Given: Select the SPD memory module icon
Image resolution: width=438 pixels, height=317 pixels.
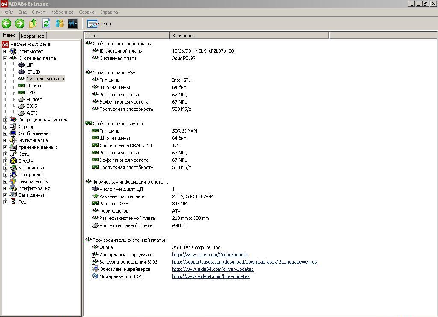Looking at the screenshot, I should (21, 92).
